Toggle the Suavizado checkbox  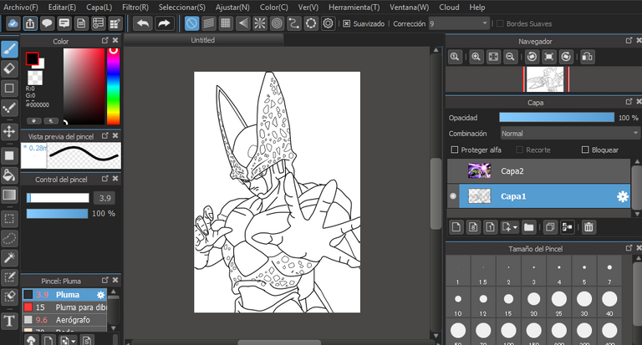346,23
